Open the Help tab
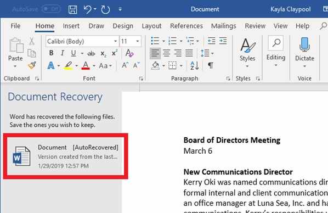 point(302,26)
